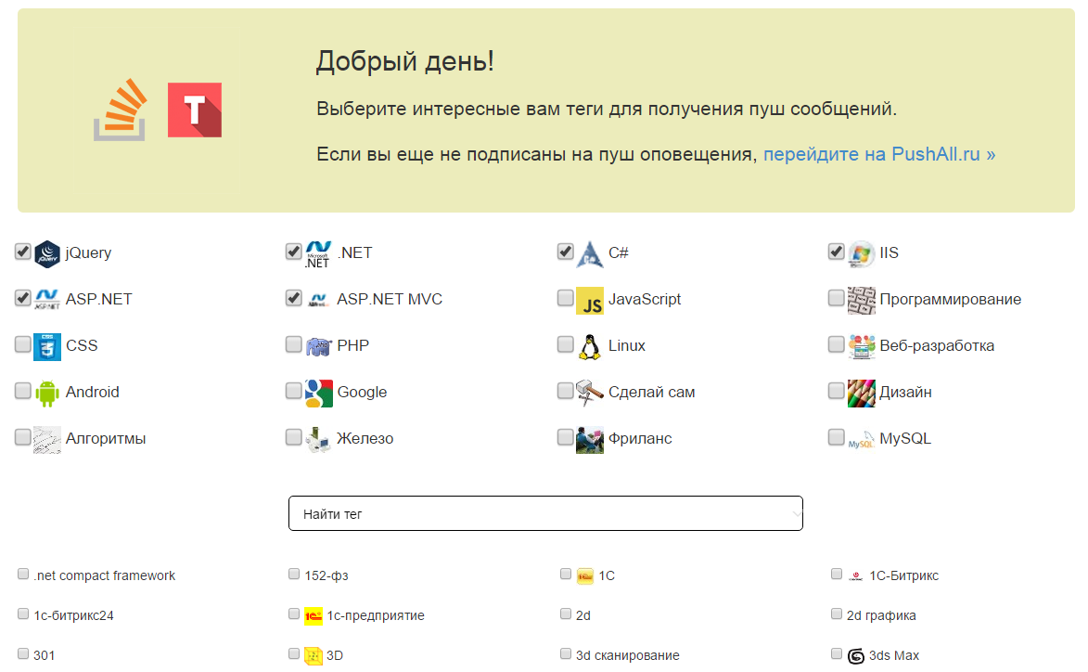Check the 301 checkbox
This screenshot has height=672, width=1088.
pyautogui.click(x=23, y=654)
